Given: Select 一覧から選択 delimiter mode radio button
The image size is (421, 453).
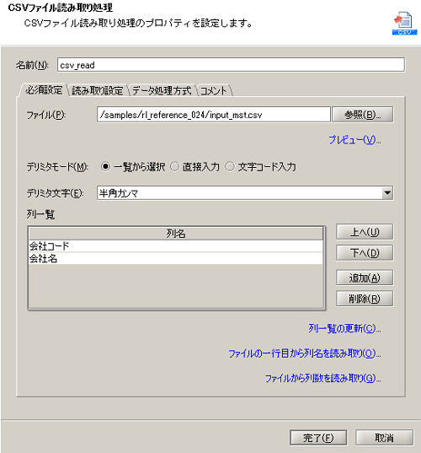Looking at the screenshot, I should [105, 167].
